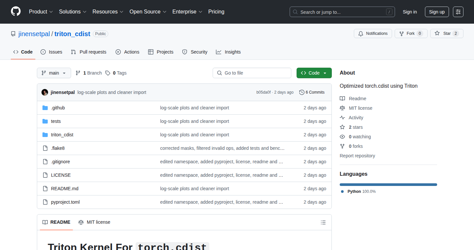View the 2 stars link
This screenshot has width=474, height=250.
[351, 127]
